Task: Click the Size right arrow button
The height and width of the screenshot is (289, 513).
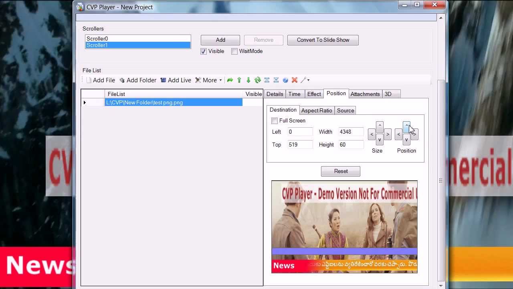Action: (388, 134)
